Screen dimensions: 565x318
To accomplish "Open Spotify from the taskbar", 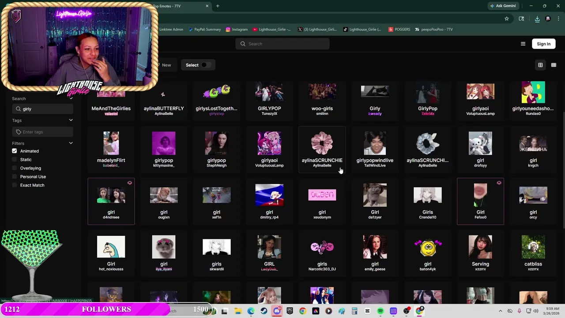I will point(380,311).
